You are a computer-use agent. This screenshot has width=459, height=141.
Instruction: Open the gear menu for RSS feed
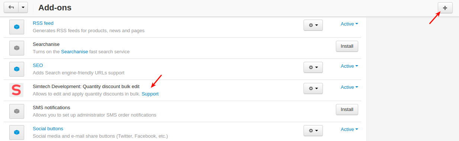(x=313, y=25)
